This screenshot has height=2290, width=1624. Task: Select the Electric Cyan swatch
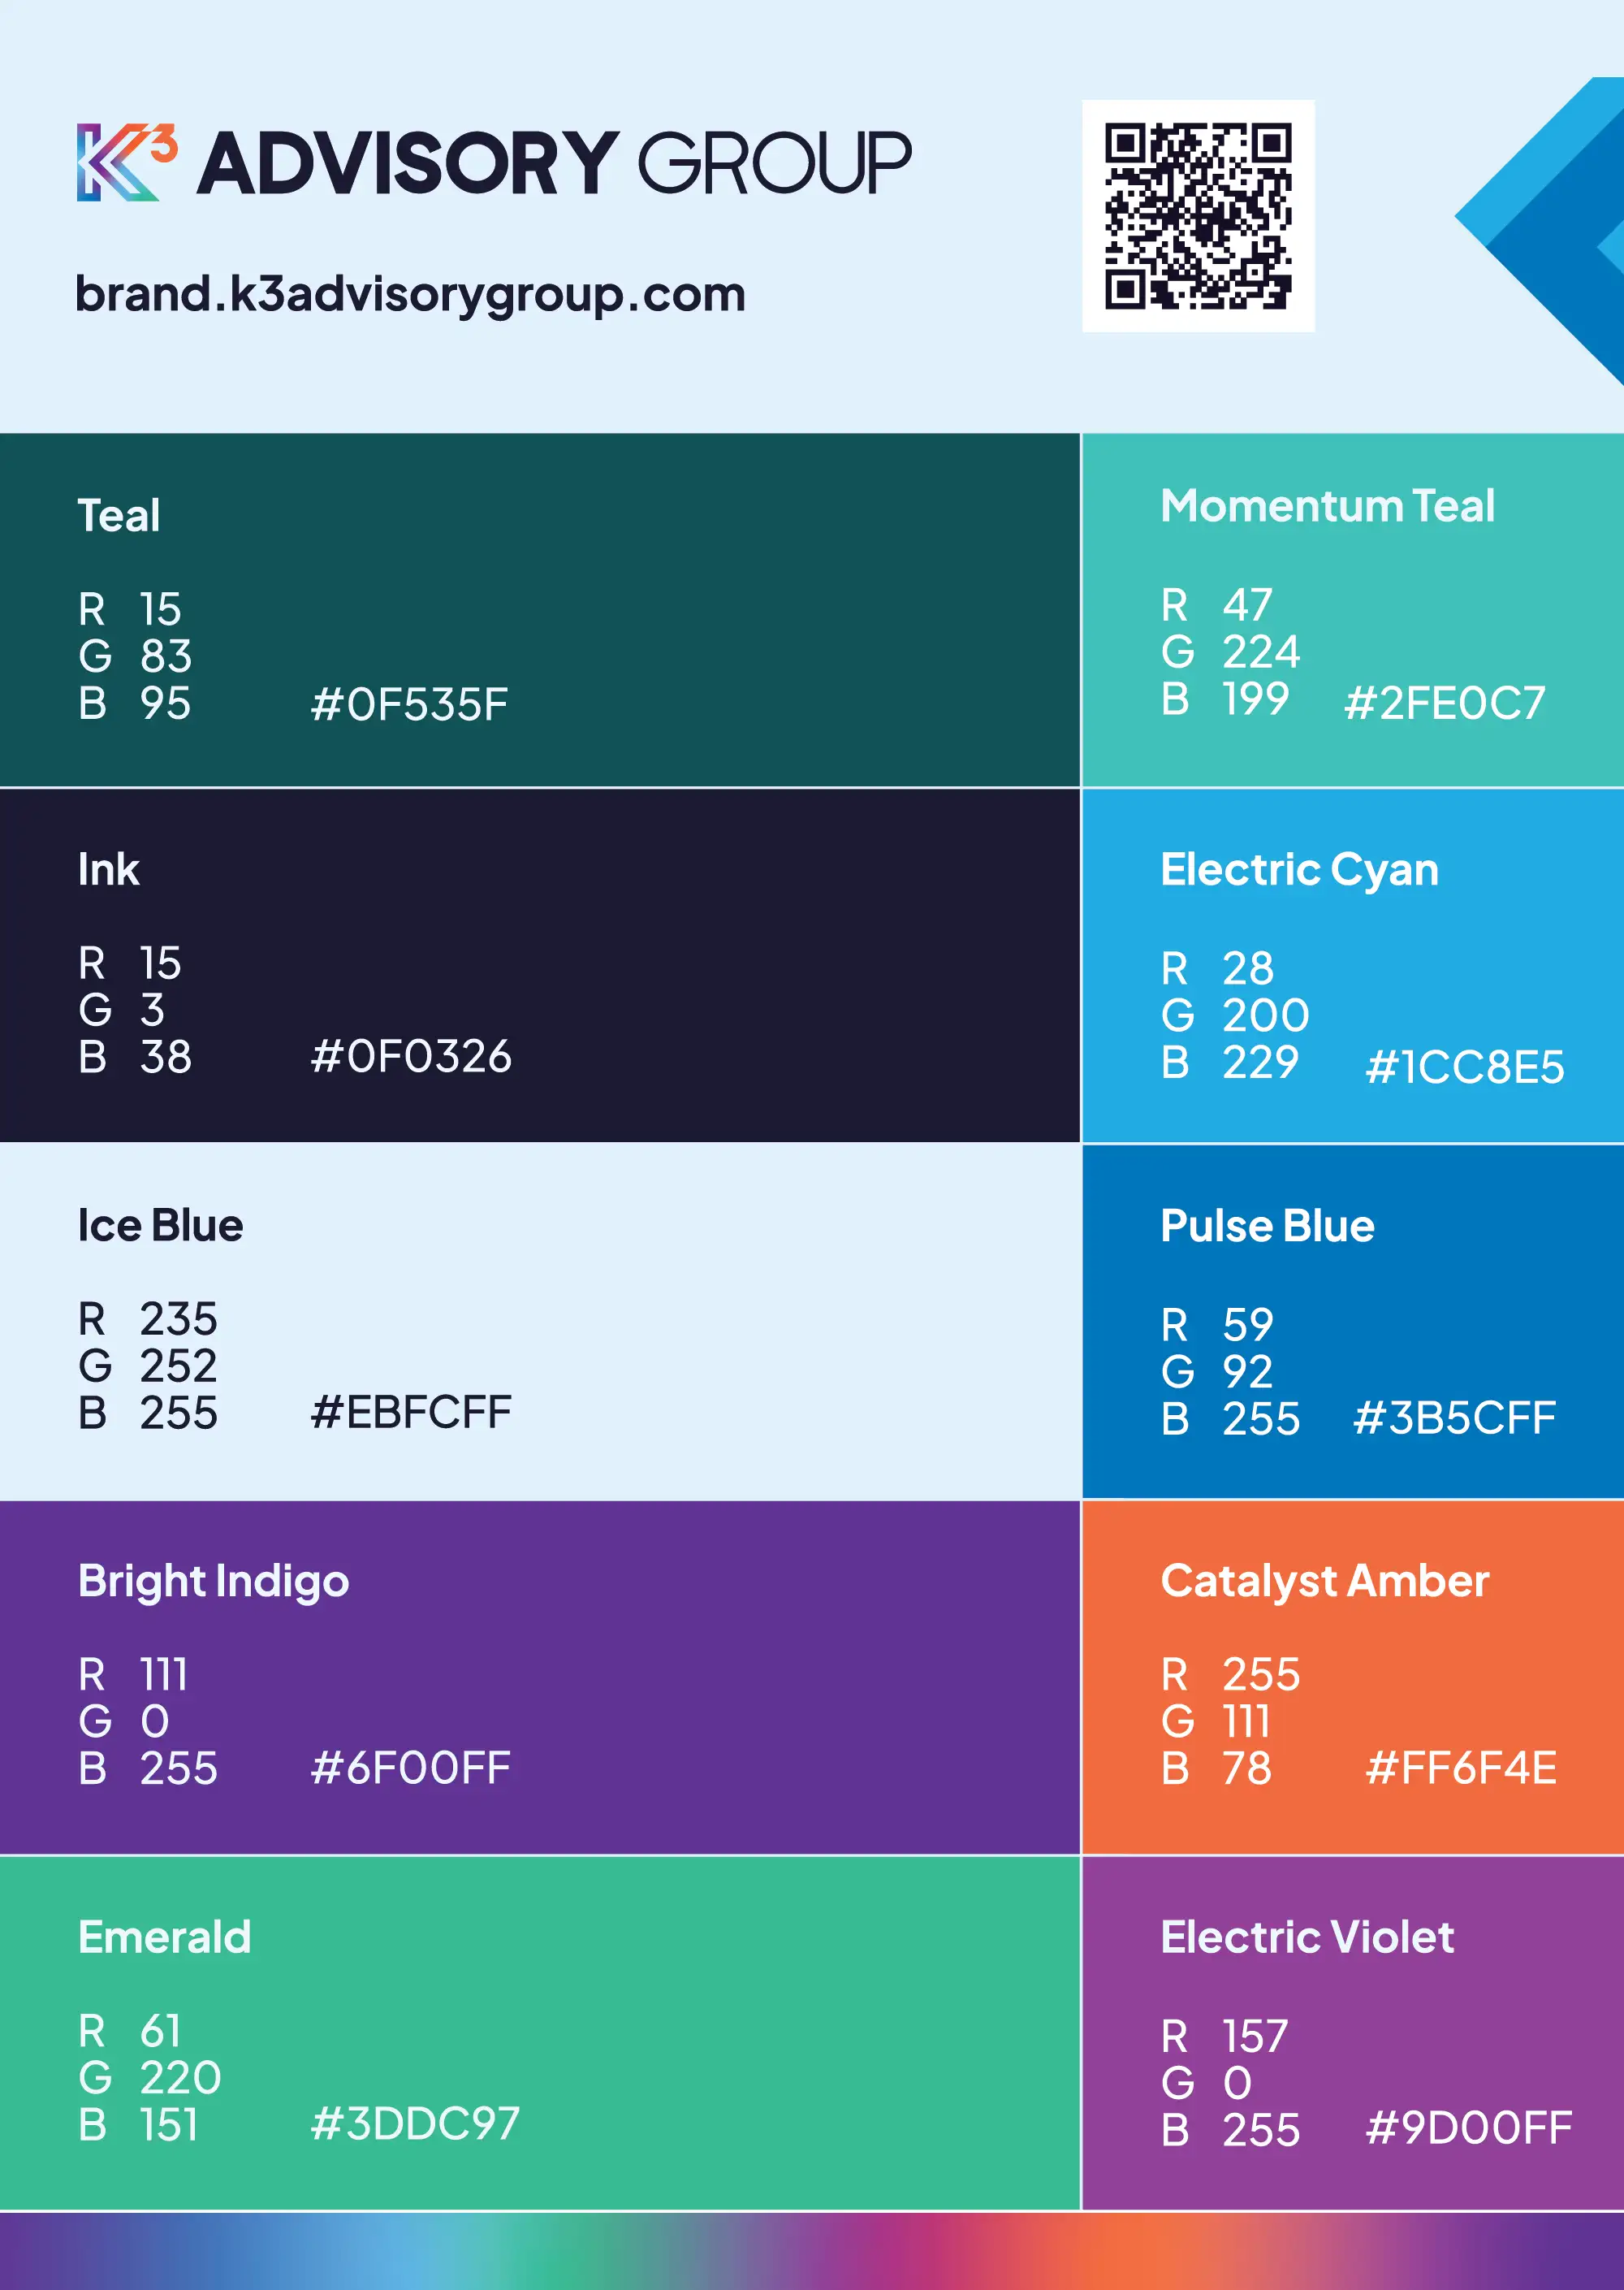1353,965
